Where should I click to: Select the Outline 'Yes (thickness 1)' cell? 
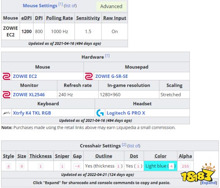coord(104,166)
